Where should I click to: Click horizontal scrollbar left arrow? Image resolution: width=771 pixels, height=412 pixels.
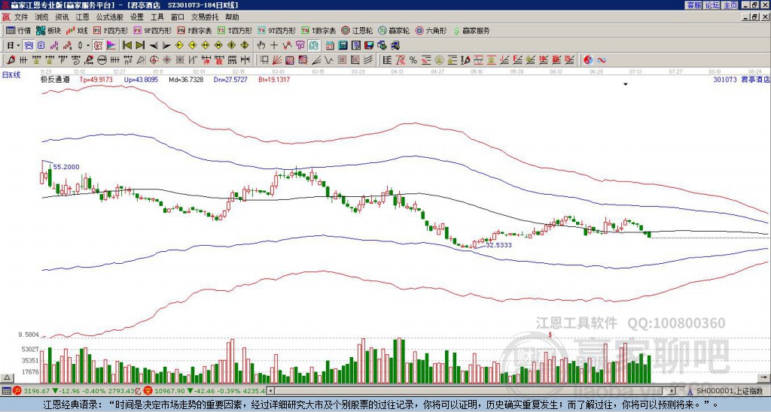tap(270, 391)
